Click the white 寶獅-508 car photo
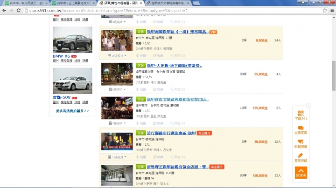The height and width of the screenshot is (188, 336). coord(72,81)
